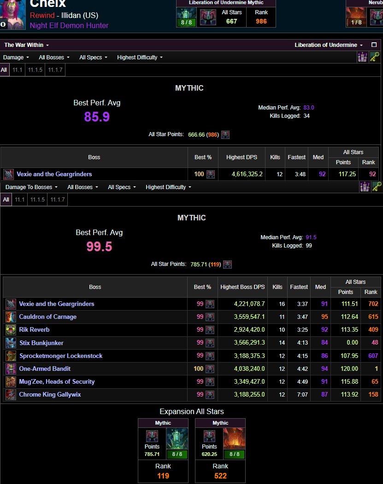Click the character avatar portrait
Viewport: 383px width, 484px height.
click(x=12, y=15)
